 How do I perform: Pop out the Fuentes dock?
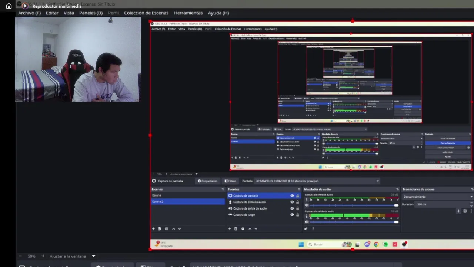coord(299,189)
